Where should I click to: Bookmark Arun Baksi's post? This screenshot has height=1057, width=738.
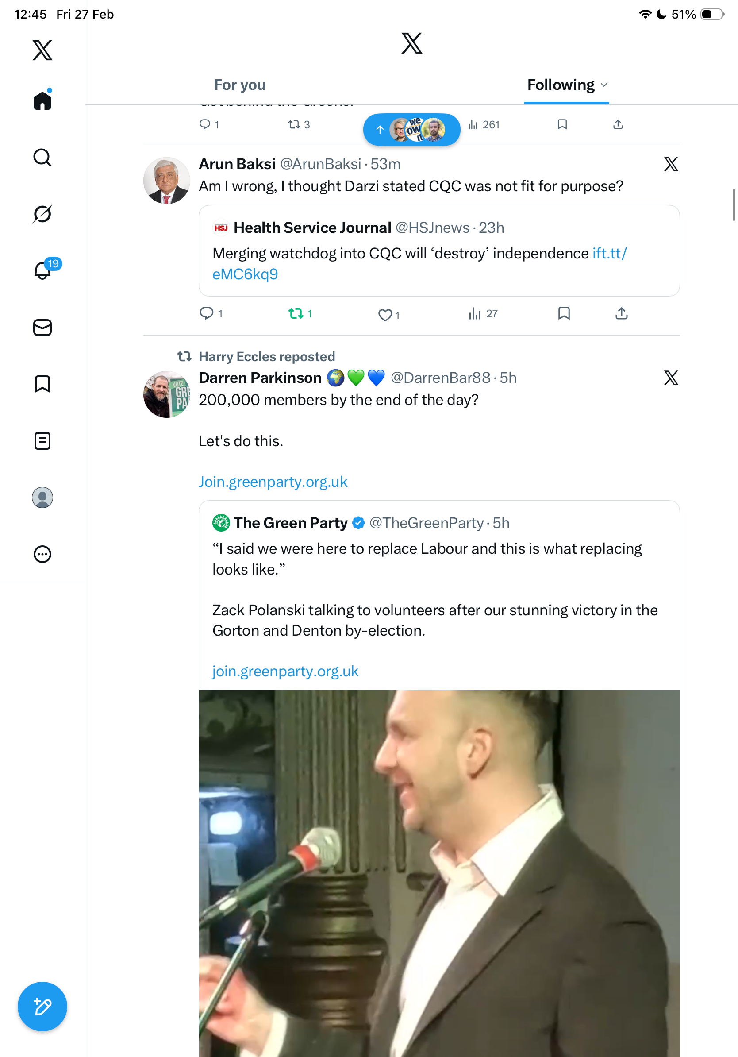point(564,313)
